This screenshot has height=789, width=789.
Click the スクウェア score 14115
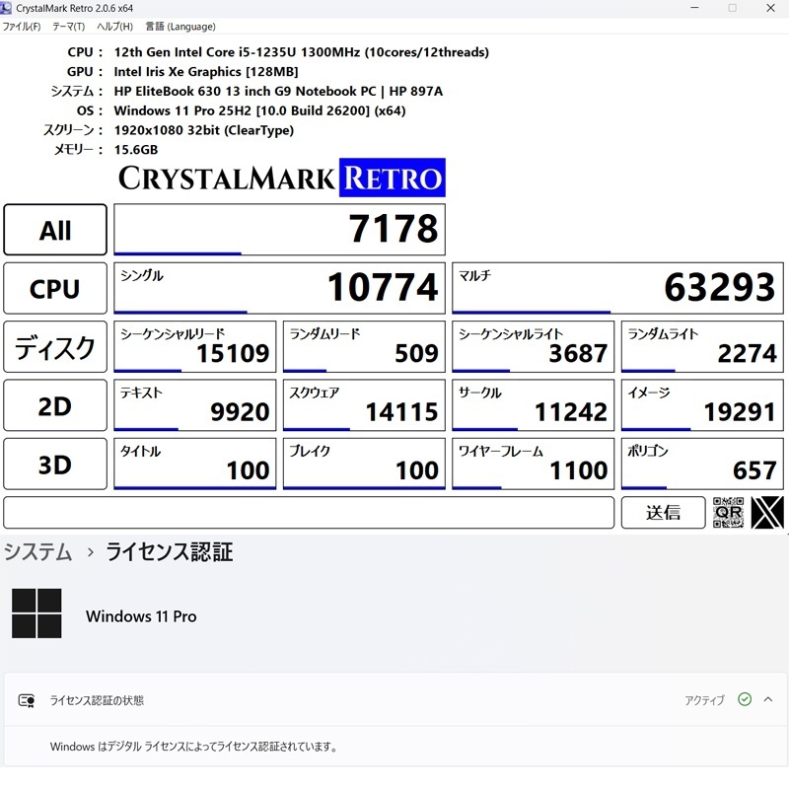(x=364, y=405)
